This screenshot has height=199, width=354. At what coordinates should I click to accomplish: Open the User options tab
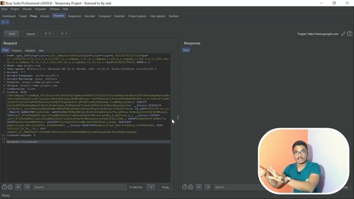point(158,16)
